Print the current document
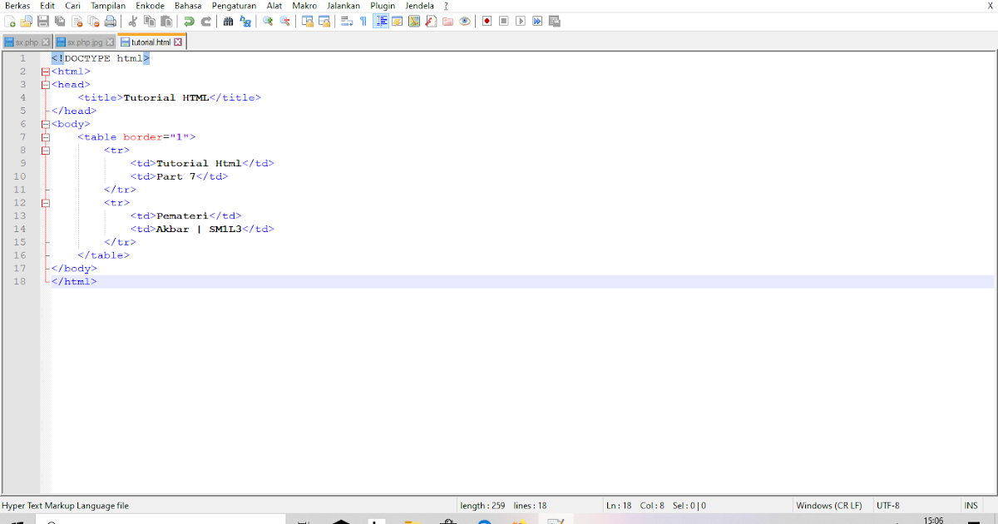The height and width of the screenshot is (524, 998). click(x=111, y=21)
